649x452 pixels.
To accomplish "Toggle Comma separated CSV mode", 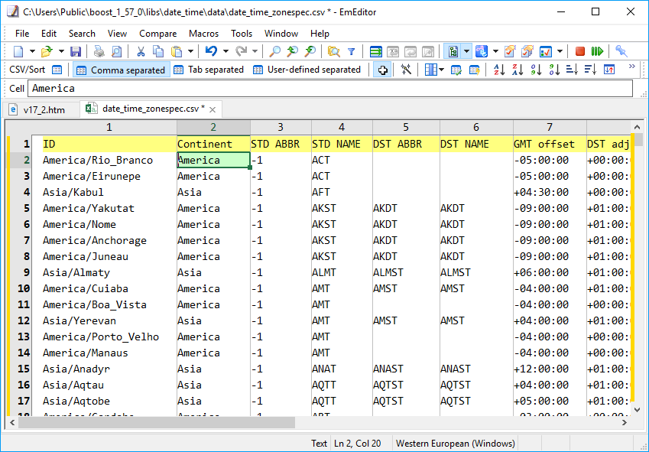I will (120, 70).
